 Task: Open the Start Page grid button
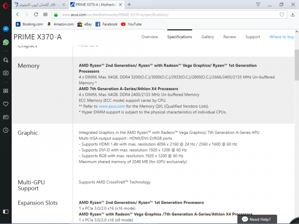click(x=45, y=14)
